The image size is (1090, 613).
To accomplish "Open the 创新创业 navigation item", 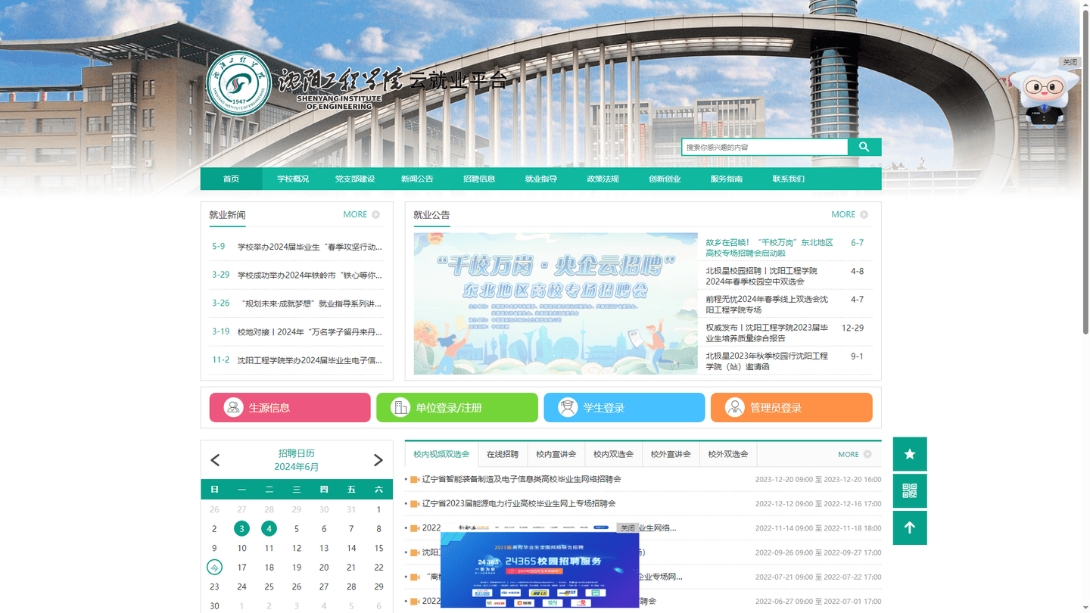I will point(665,179).
